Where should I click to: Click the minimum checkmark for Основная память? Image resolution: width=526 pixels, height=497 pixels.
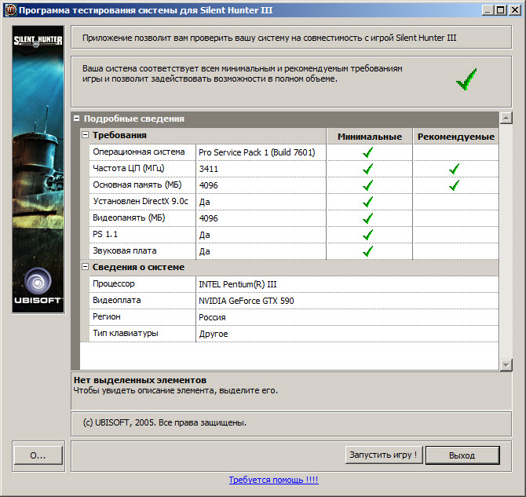coord(368,185)
